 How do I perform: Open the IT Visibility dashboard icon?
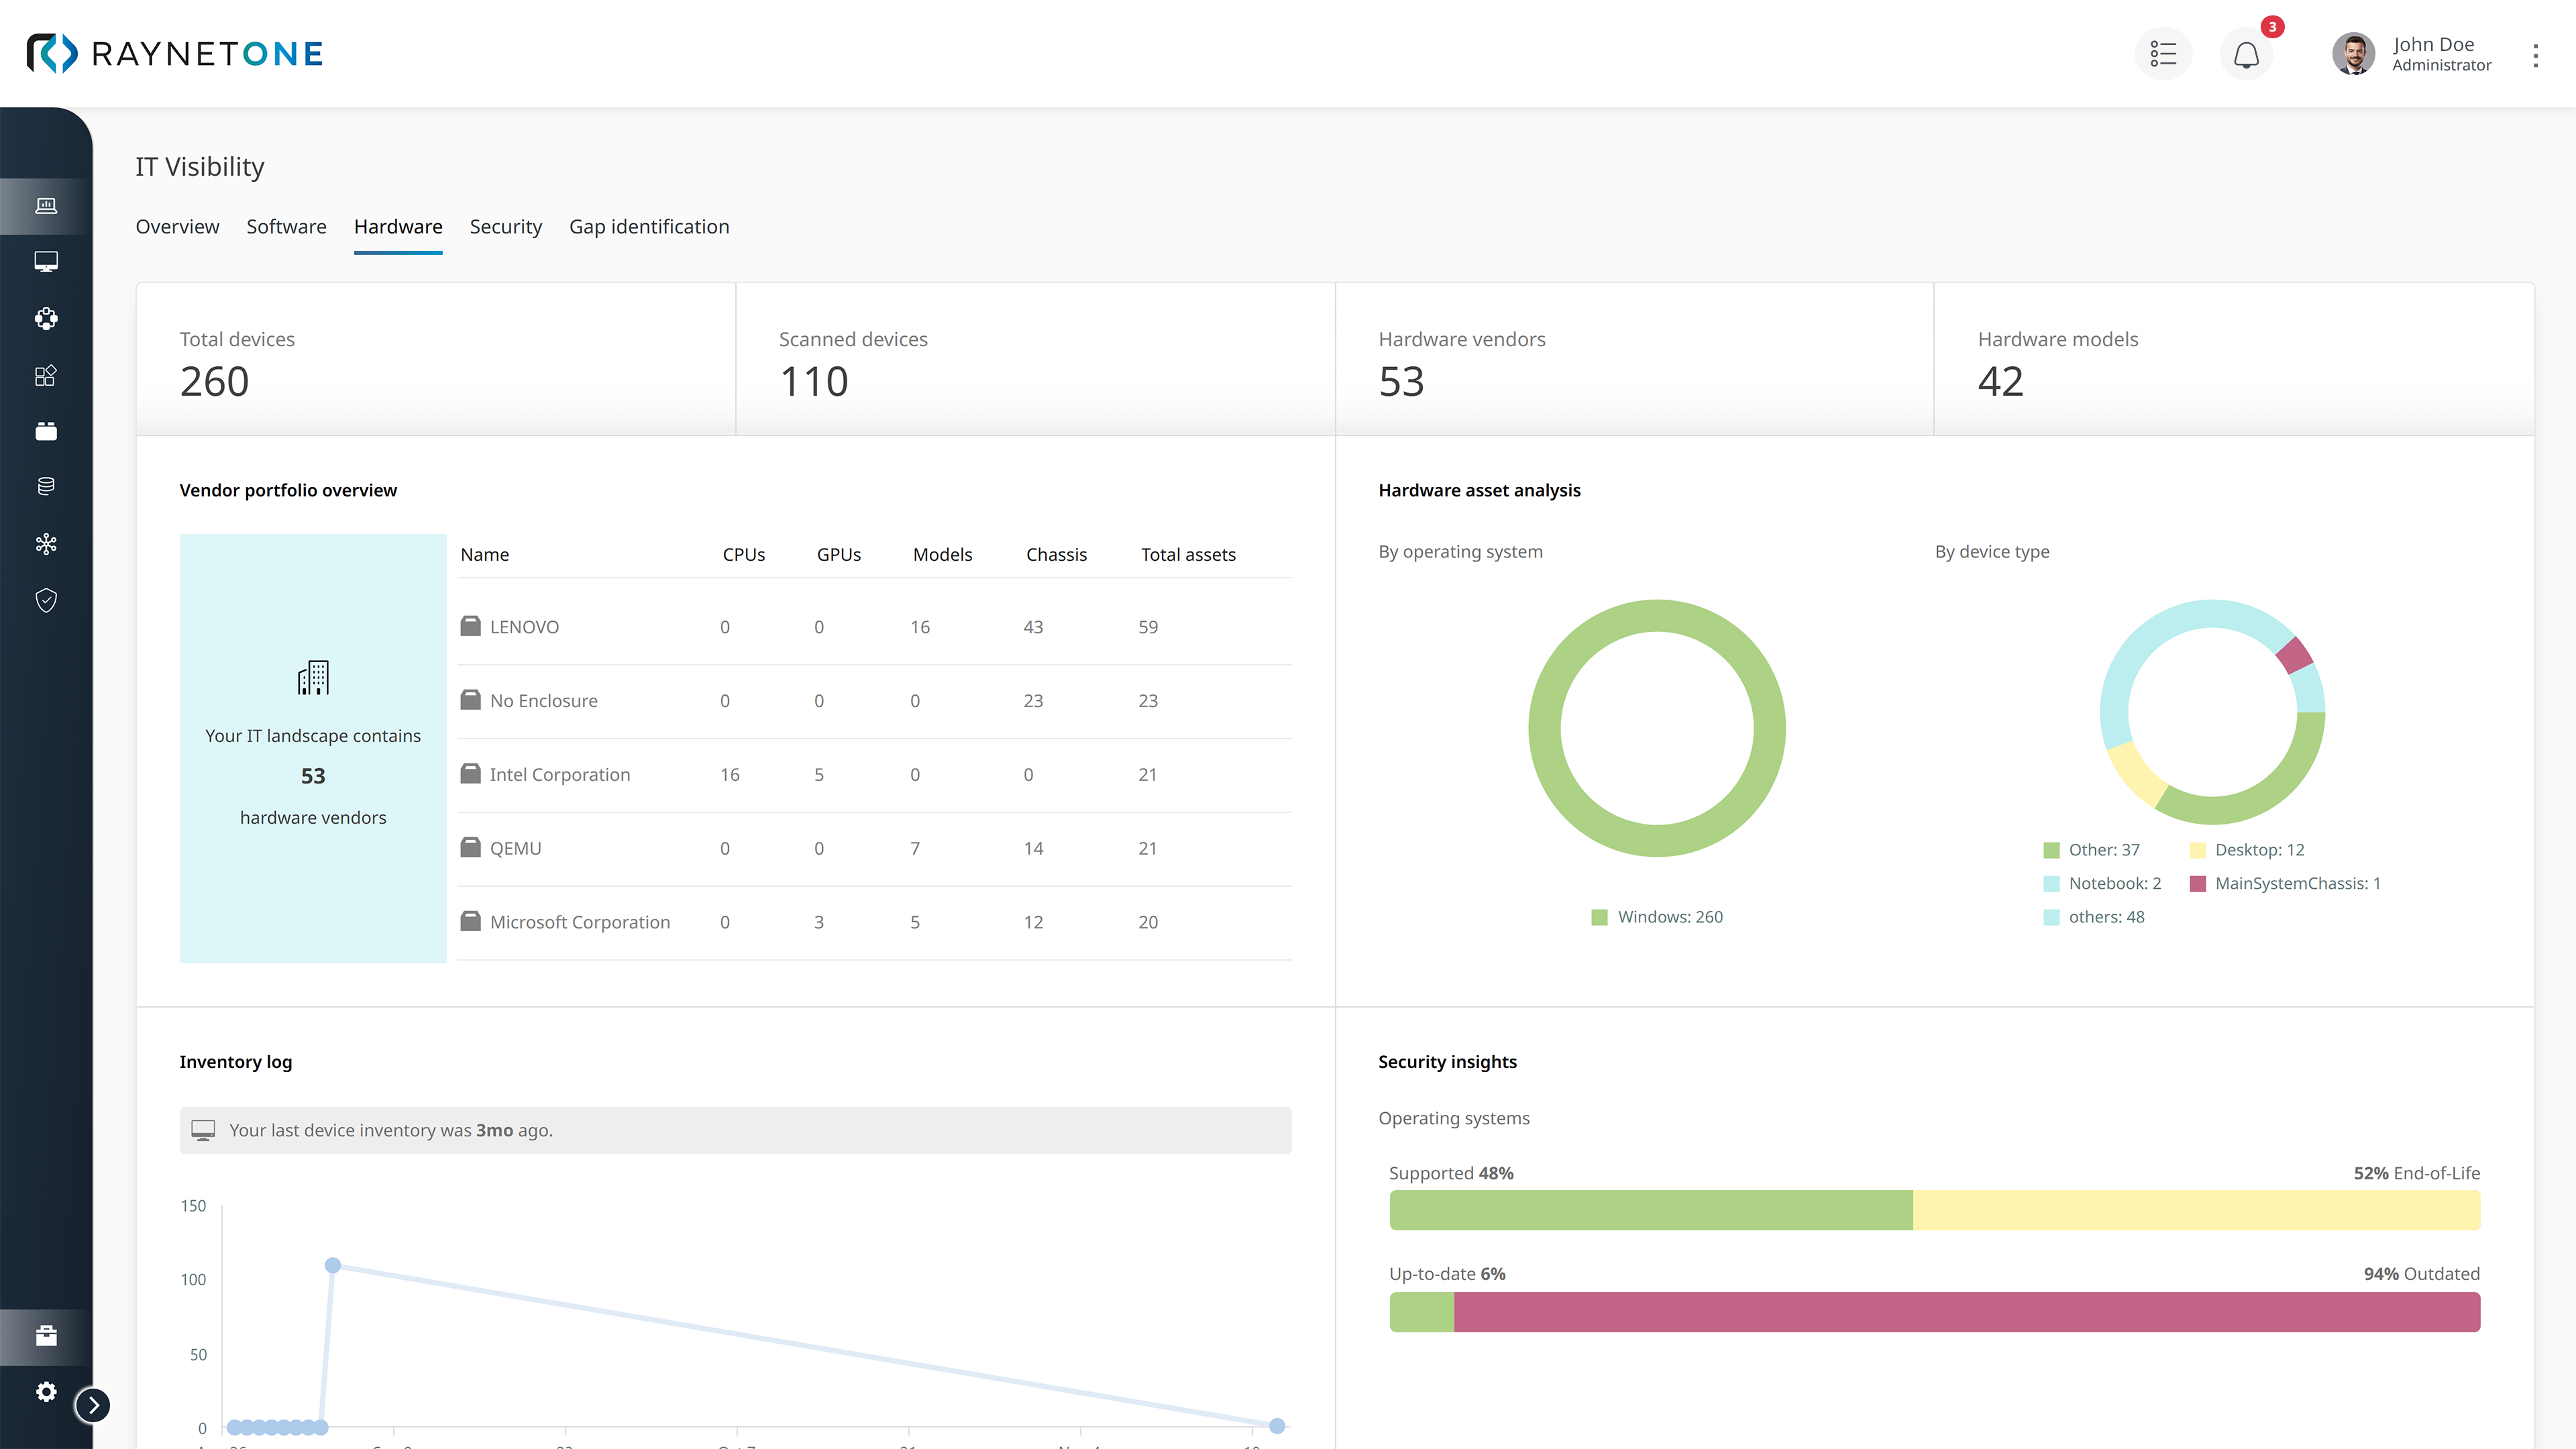click(45, 205)
